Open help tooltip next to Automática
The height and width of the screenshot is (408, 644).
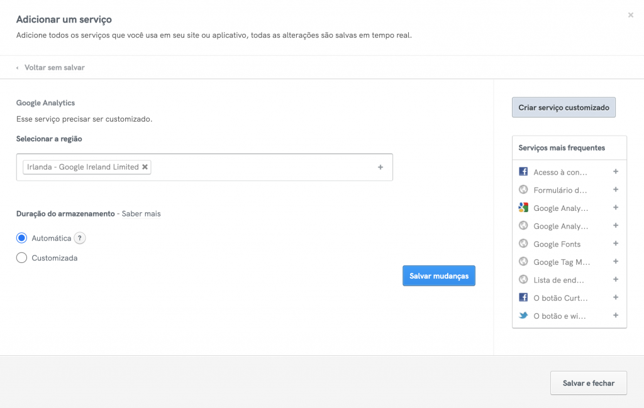[x=80, y=239]
